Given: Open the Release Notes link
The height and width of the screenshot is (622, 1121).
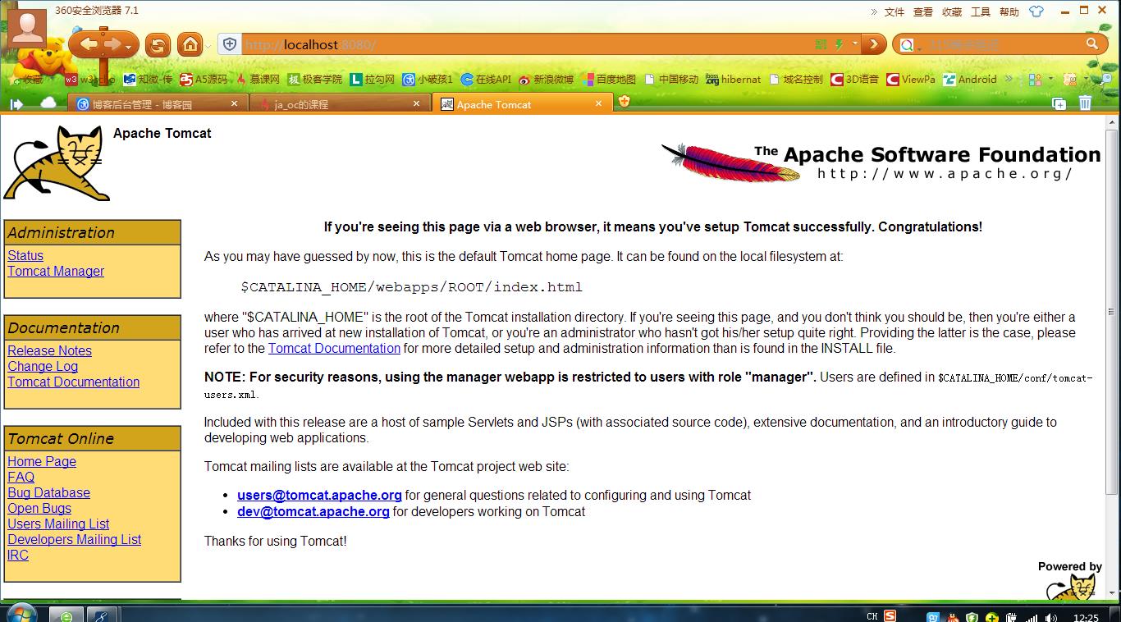Looking at the screenshot, I should point(49,351).
